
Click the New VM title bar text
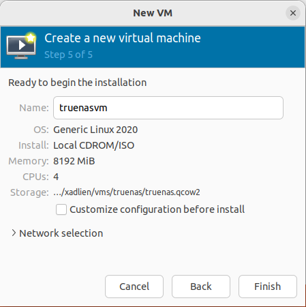153,13
